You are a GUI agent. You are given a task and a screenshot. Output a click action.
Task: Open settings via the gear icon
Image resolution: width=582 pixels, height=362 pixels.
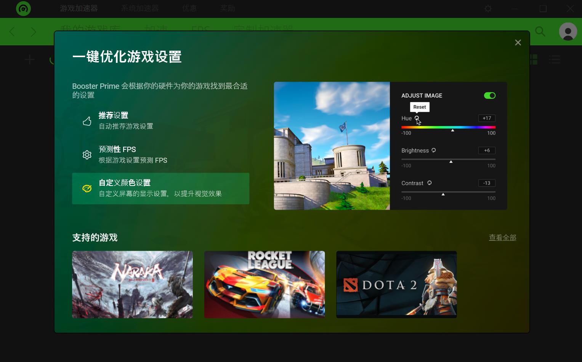coord(488,8)
